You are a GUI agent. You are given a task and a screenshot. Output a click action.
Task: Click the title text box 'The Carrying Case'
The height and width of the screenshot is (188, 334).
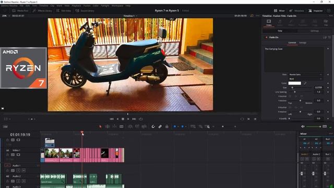click(294, 59)
